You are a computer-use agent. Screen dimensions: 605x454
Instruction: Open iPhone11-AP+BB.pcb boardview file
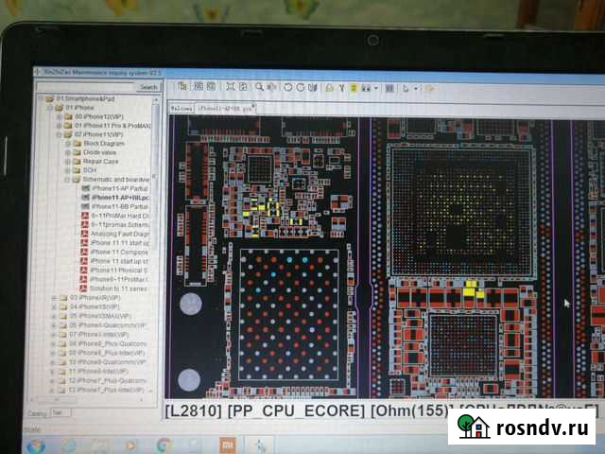point(119,197)
